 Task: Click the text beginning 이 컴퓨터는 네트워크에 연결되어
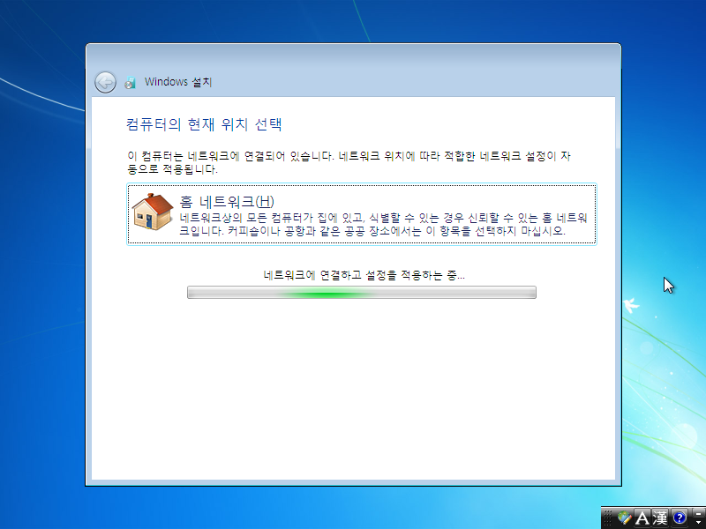[x=349, y=162]
